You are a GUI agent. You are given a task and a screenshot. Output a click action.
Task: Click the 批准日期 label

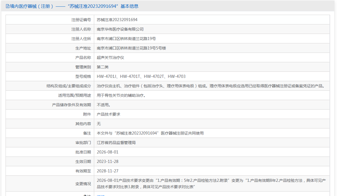[x=83, y=152]
